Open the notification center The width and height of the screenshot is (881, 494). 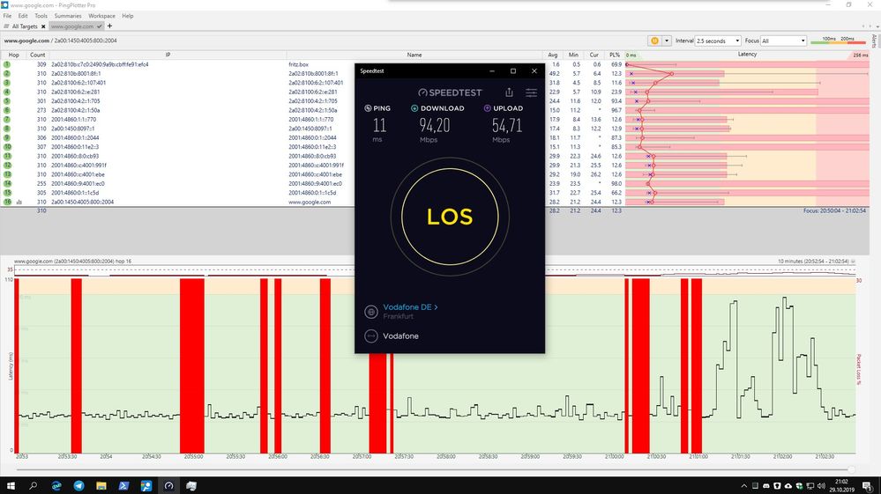click(868, 485)
